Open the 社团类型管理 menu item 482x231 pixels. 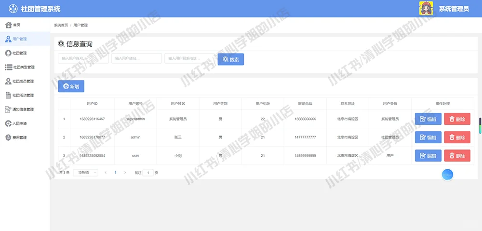[25, 68]
